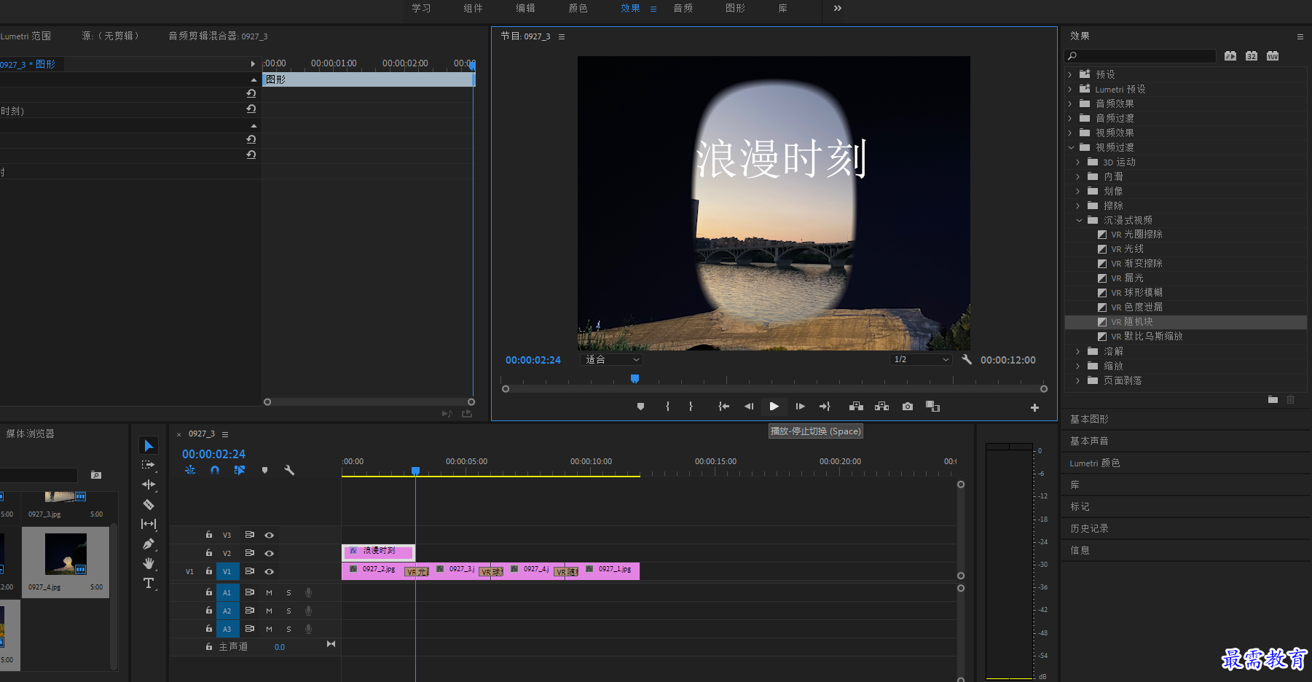Mute audio track A1
Image resolution: width=1312 pixels, height=682 pixels.
tap(269, 592)
